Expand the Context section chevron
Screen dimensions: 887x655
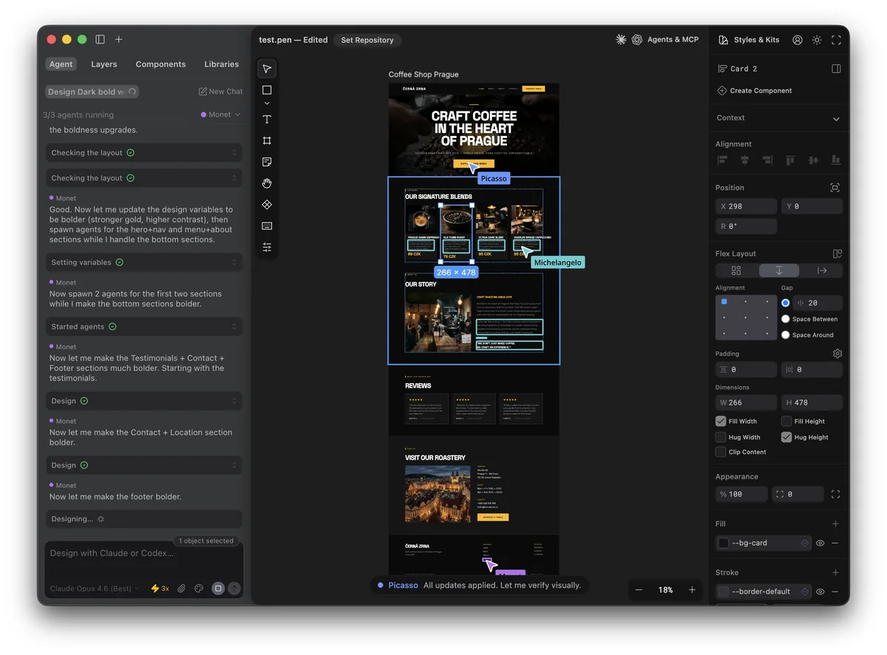coord(836,119)
